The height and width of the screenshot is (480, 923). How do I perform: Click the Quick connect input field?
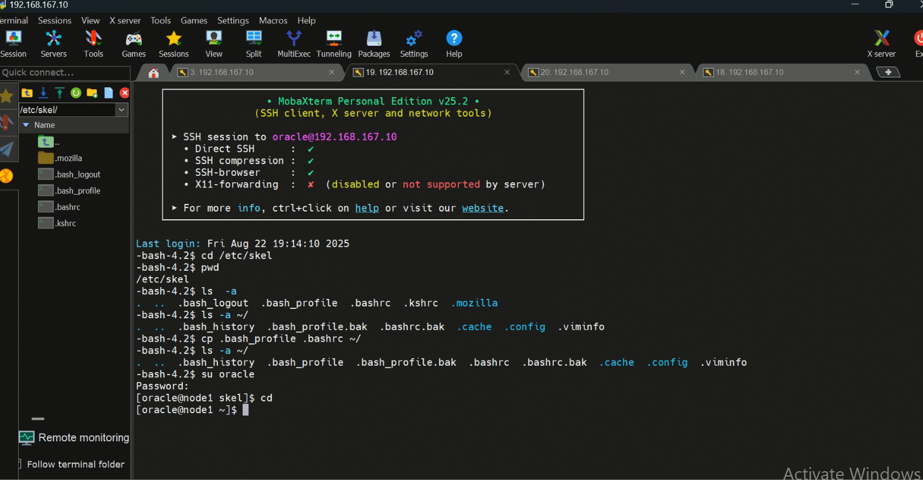tap(64, 73)
